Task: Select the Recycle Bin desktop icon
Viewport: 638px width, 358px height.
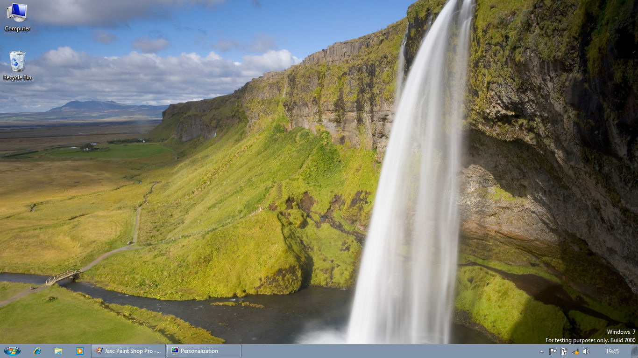Action: 17,61
